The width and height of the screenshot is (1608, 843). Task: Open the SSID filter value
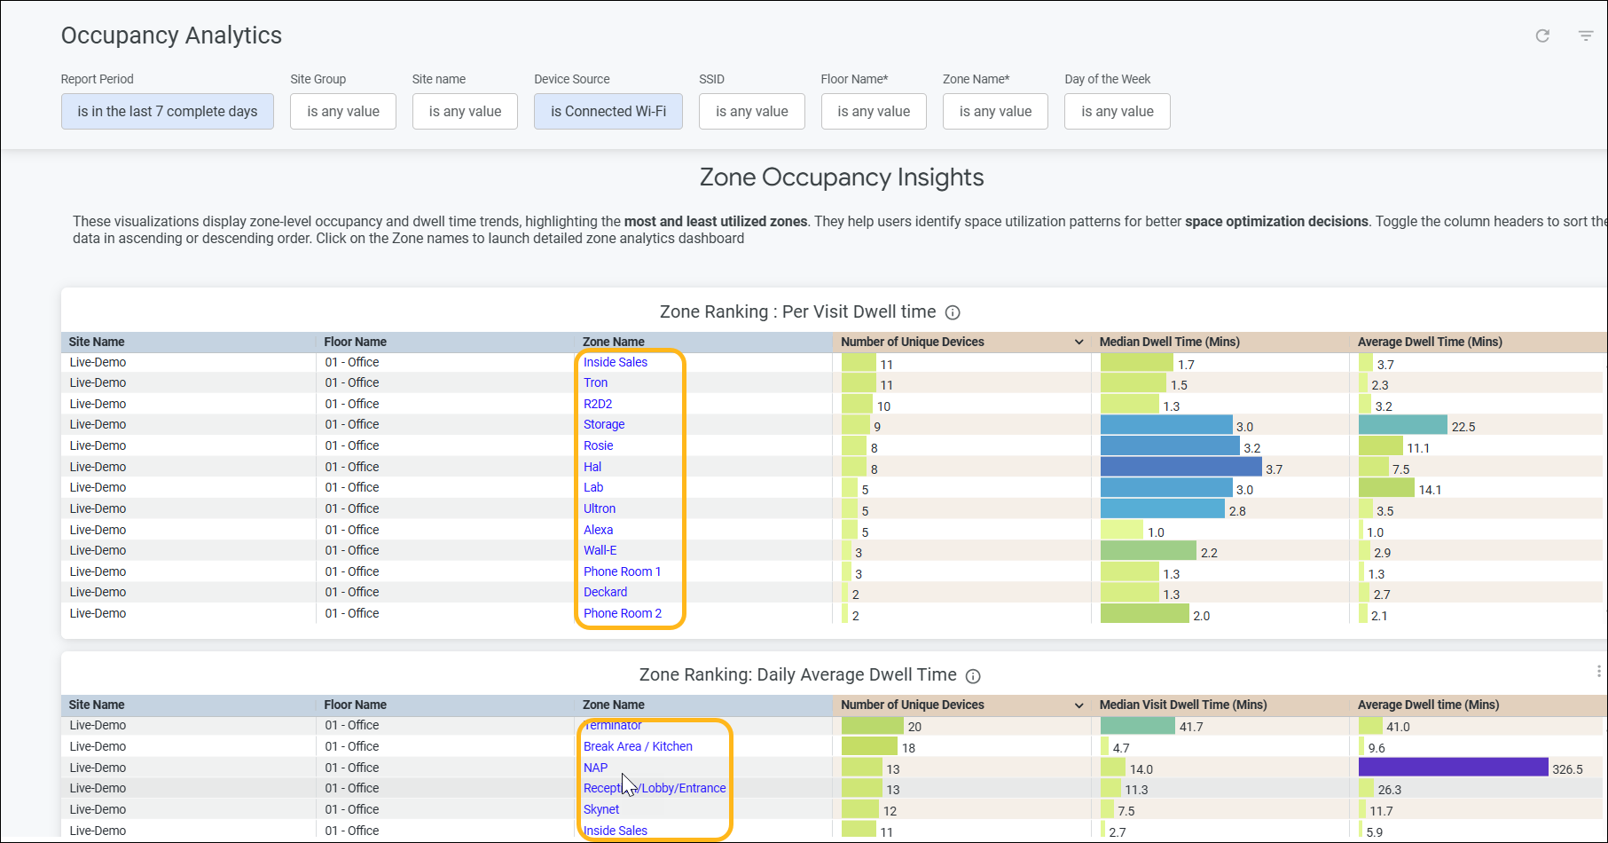[751, 112]
